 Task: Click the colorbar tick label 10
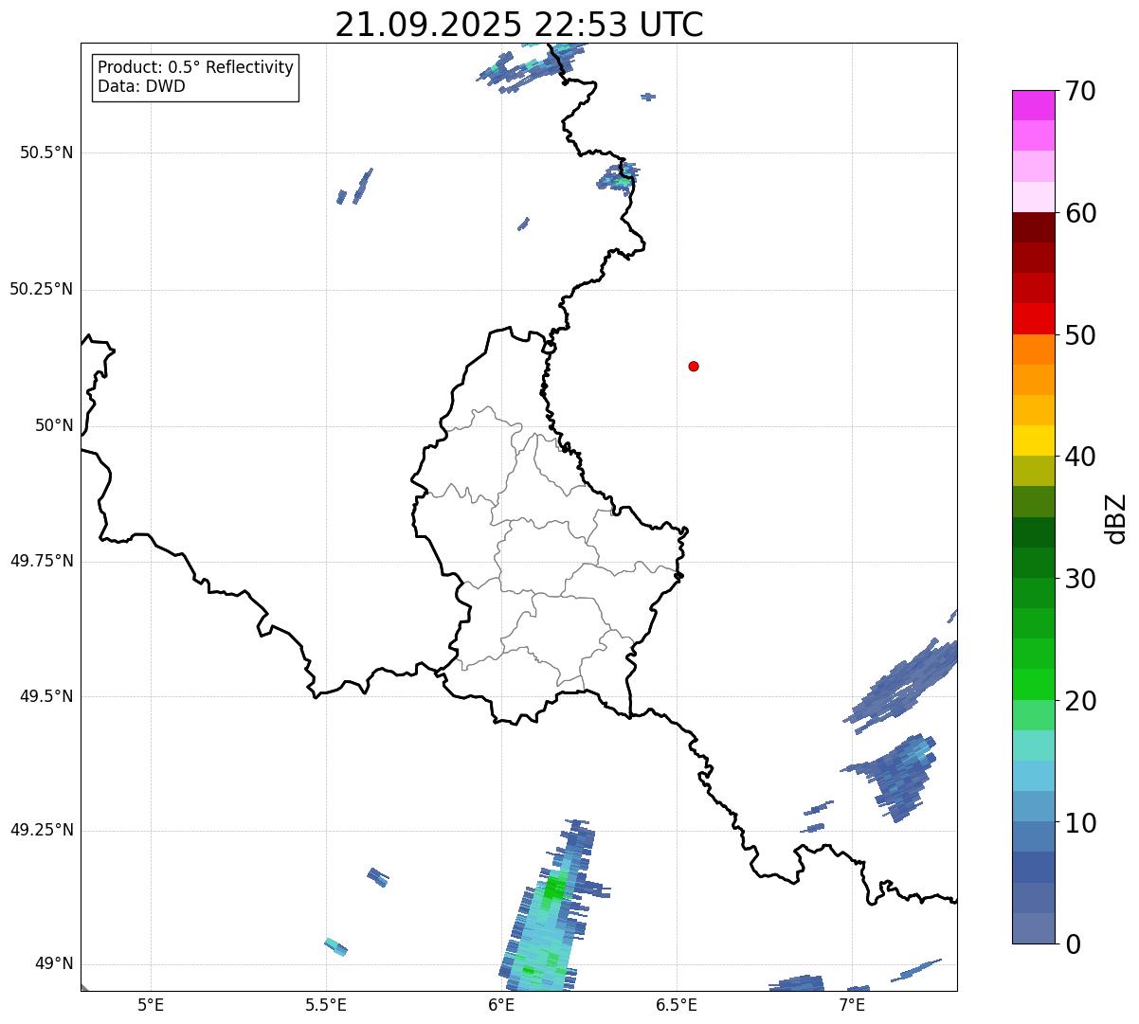click(1080, 823)
